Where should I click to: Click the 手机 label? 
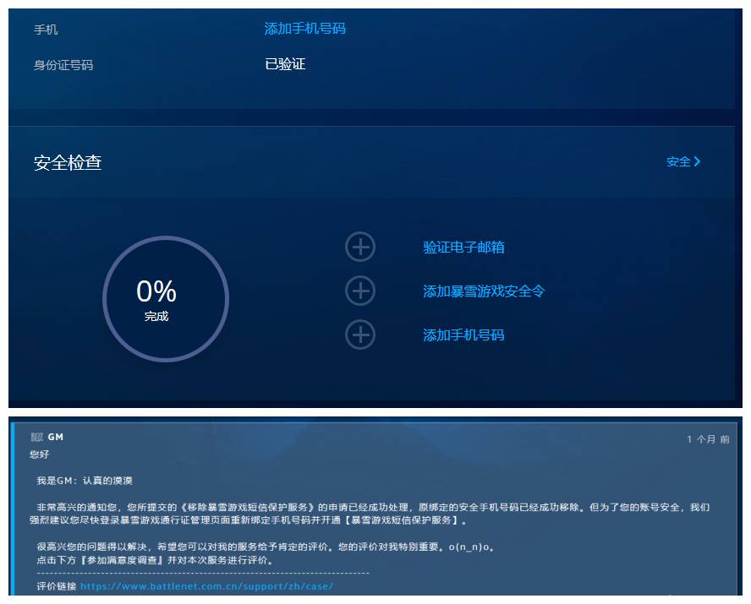coord(46,30)
